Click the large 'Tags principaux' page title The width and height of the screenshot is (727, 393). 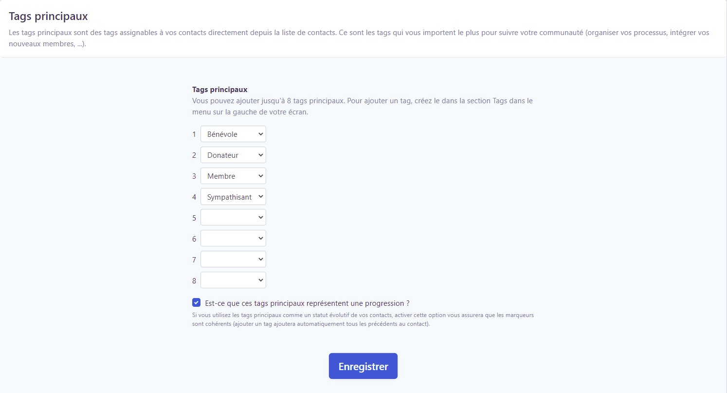click(x=48, y=16)
